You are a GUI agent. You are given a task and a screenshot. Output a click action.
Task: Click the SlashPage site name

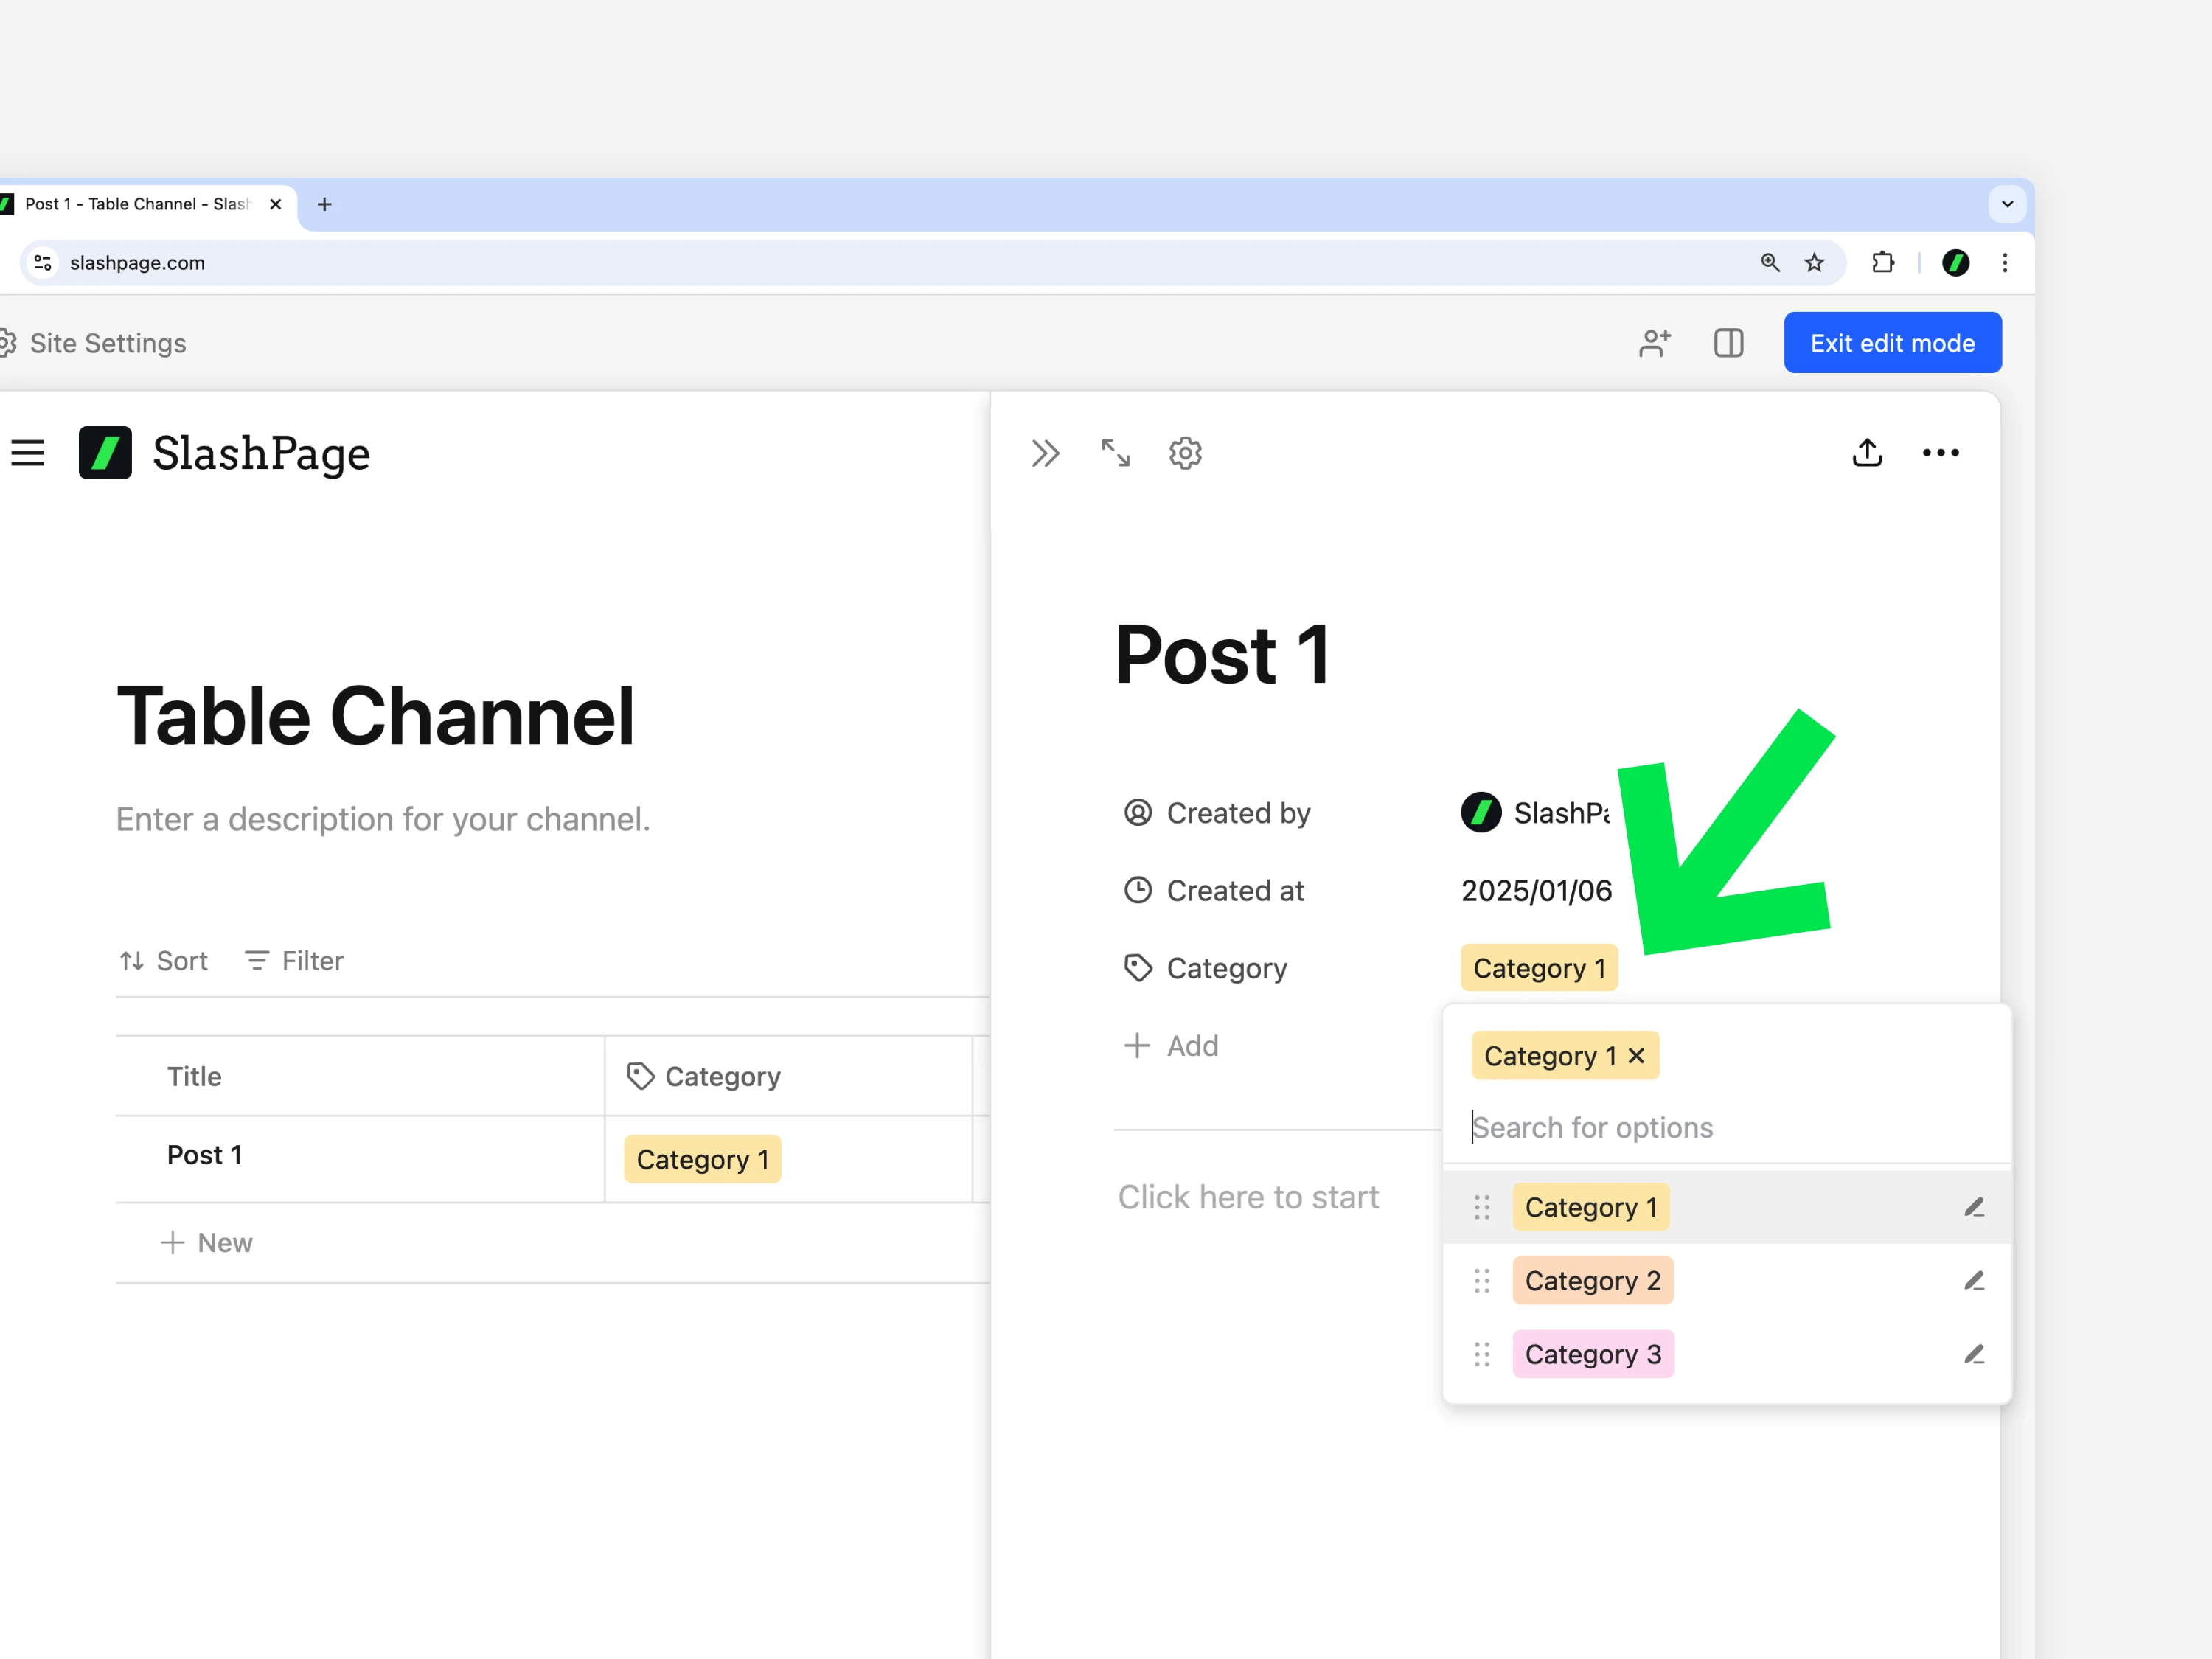[261, 453]
